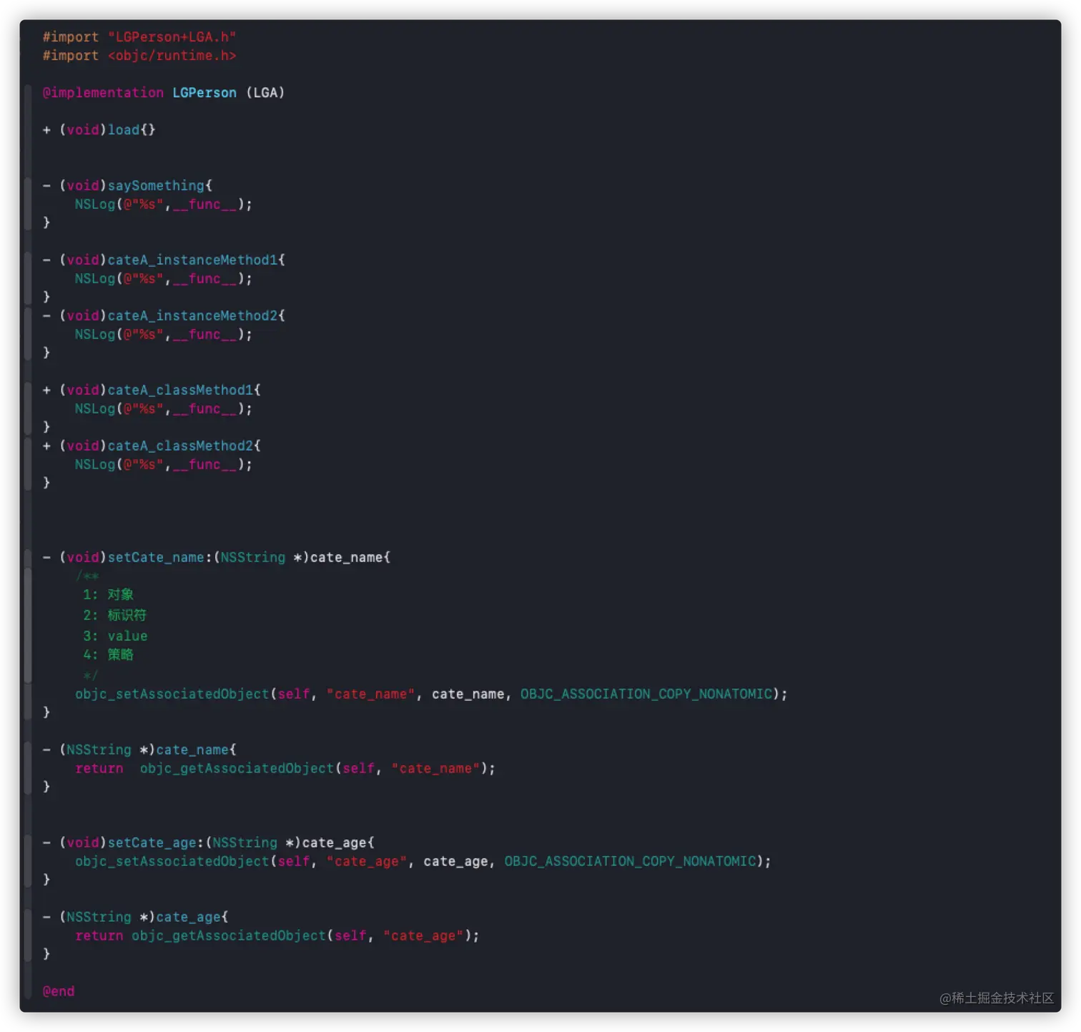This screenshot has height=1032, width=1081.
Task: Click objc_getAssociatedObject in the cate_name getter
Action: (x=237, y=769)
